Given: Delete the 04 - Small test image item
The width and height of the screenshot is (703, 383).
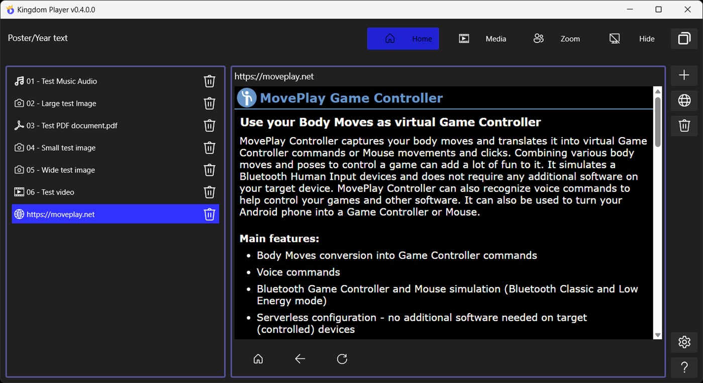Looking at the screenshot, I should tap(210, 148).
